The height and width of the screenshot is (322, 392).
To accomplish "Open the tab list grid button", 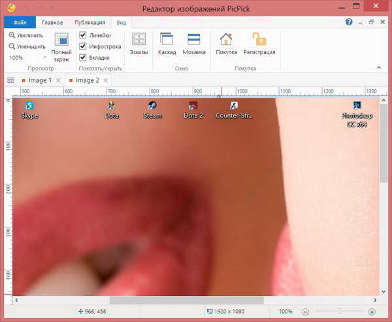I will [10, 80].
